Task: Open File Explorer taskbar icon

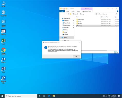Action: coord(54,96)
